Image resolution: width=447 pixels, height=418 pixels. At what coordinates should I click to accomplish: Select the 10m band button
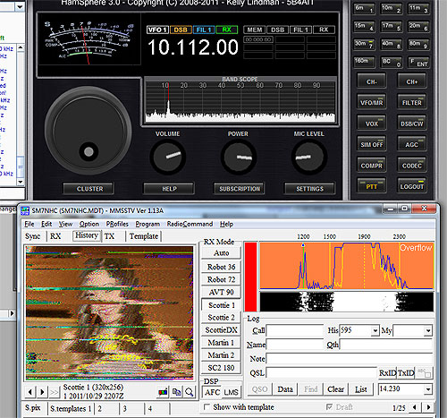[392, 8]
